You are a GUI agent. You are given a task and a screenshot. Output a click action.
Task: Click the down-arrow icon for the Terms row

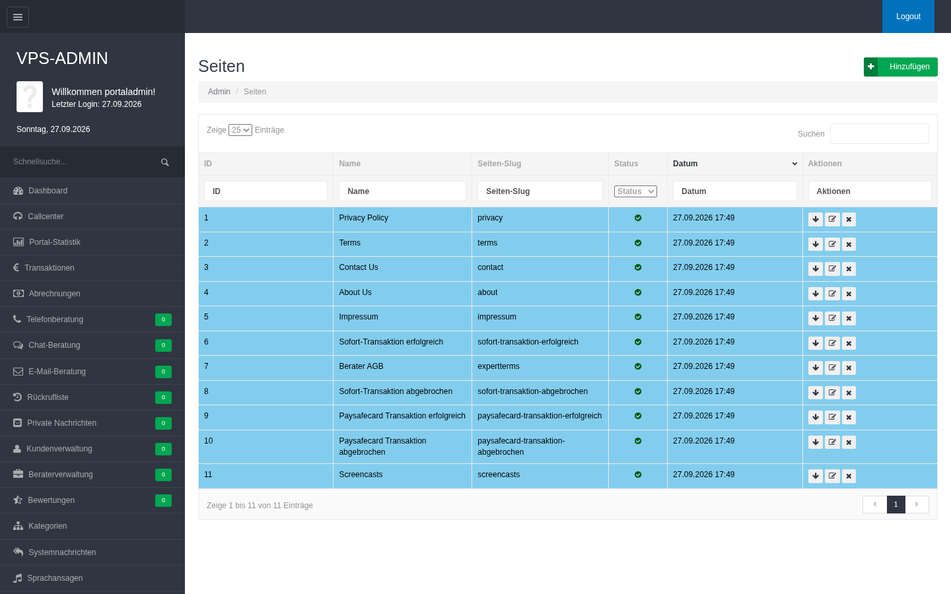(x=816, y=244)
